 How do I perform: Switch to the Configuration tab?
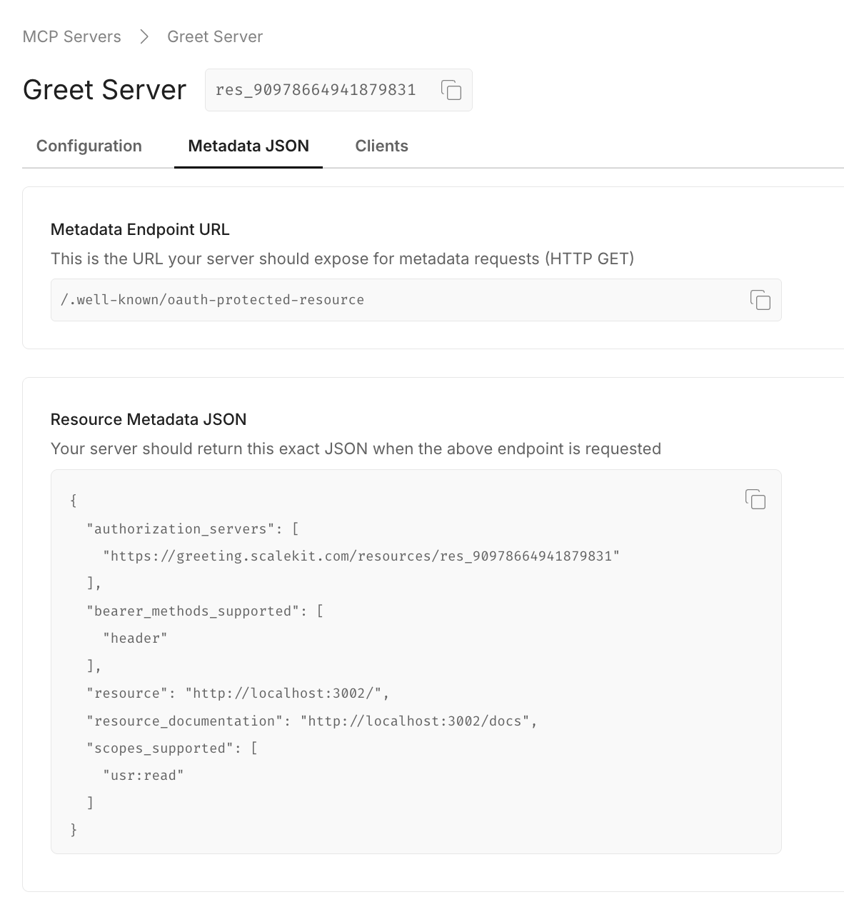click(89, 146)
